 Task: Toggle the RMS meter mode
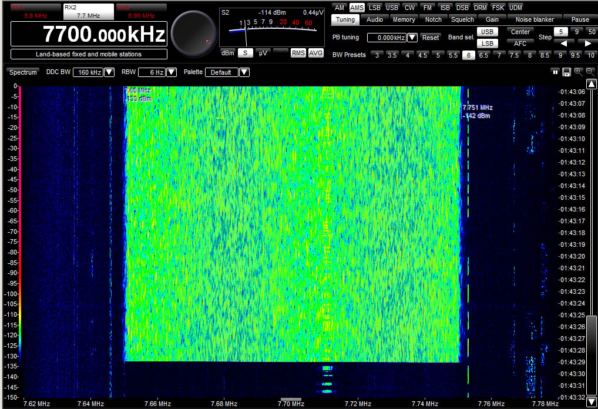click(x=298, y=53)
